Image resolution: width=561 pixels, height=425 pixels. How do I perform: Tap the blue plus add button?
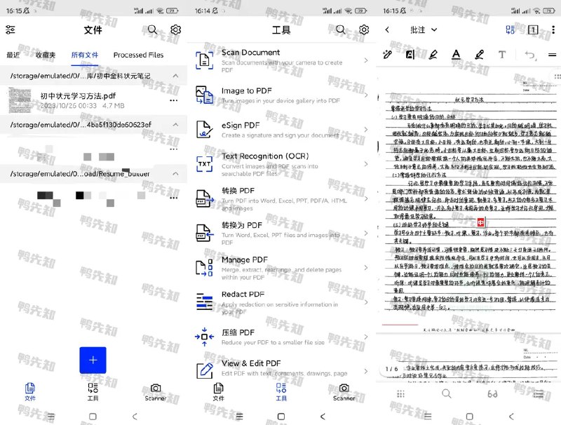click(93, 360)
